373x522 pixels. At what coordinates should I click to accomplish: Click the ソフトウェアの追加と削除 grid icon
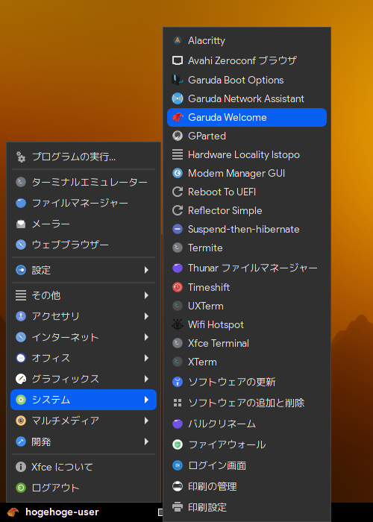point(178,403)
